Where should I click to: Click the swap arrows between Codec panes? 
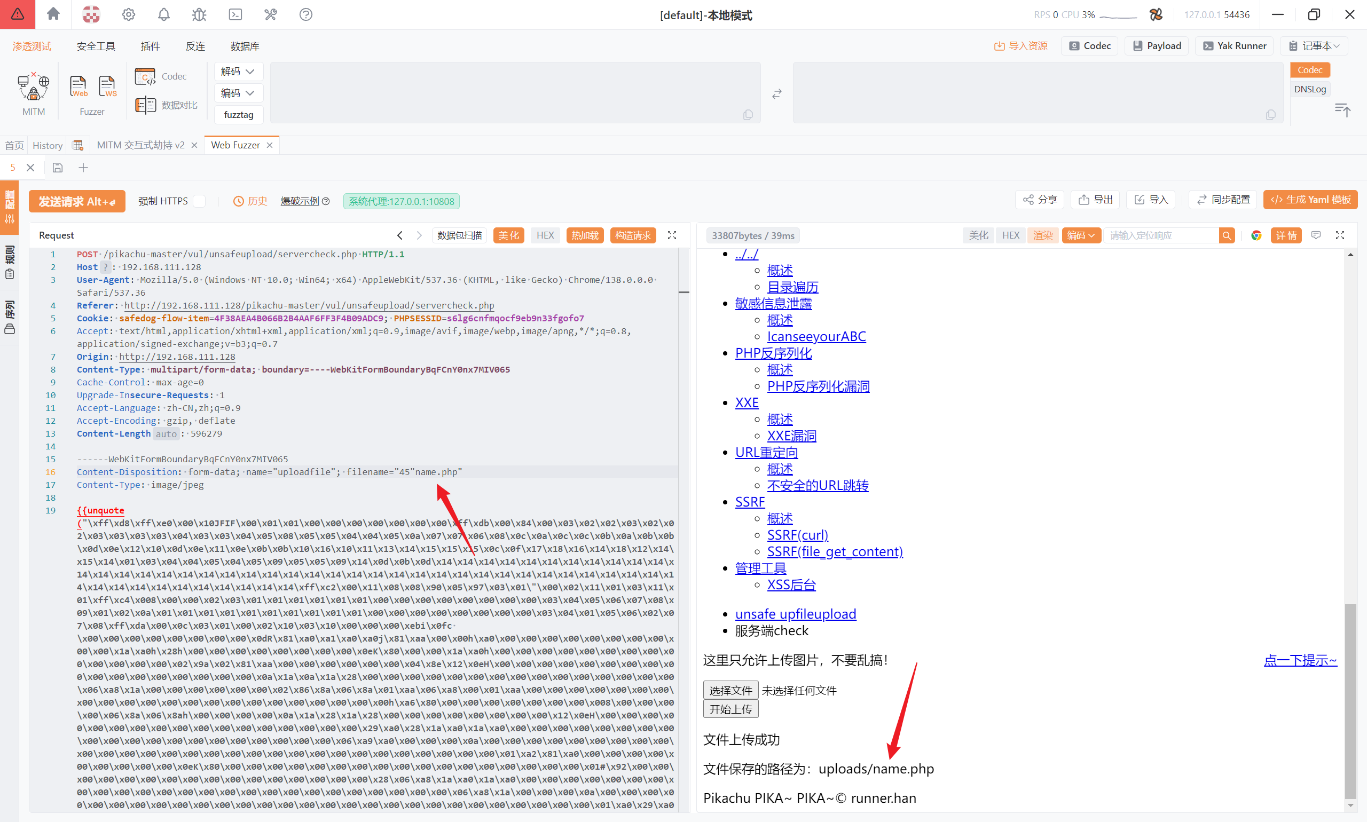click(777, 93)
